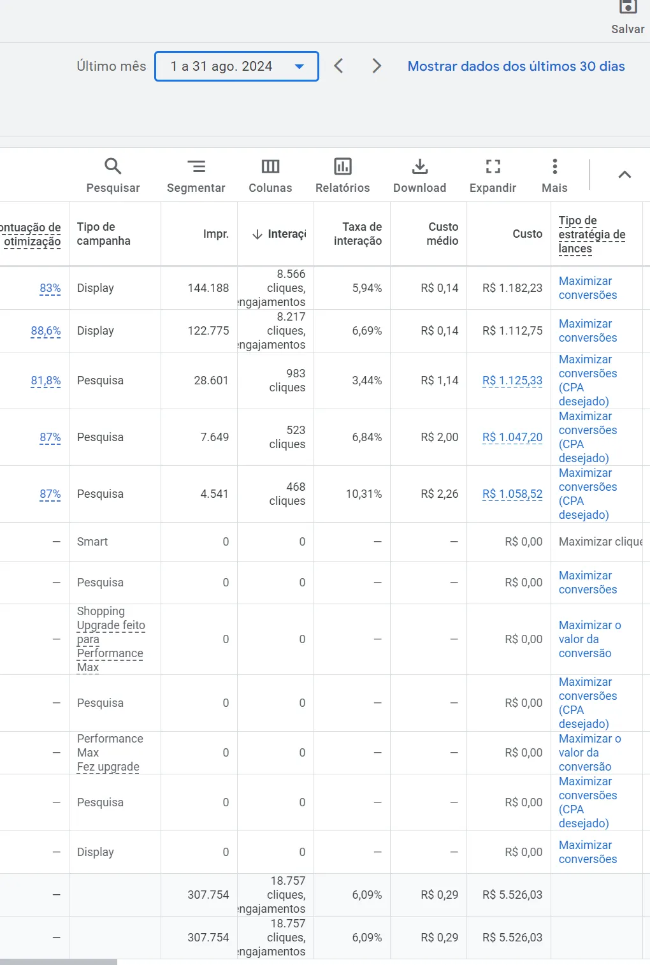Image resolution: width=650 pixels, height=965 pixels.
Task: Sort by the Interações column header
Action: coord(280,235)
